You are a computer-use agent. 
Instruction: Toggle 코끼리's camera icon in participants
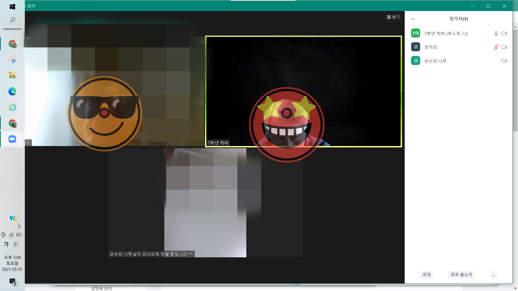504,47
